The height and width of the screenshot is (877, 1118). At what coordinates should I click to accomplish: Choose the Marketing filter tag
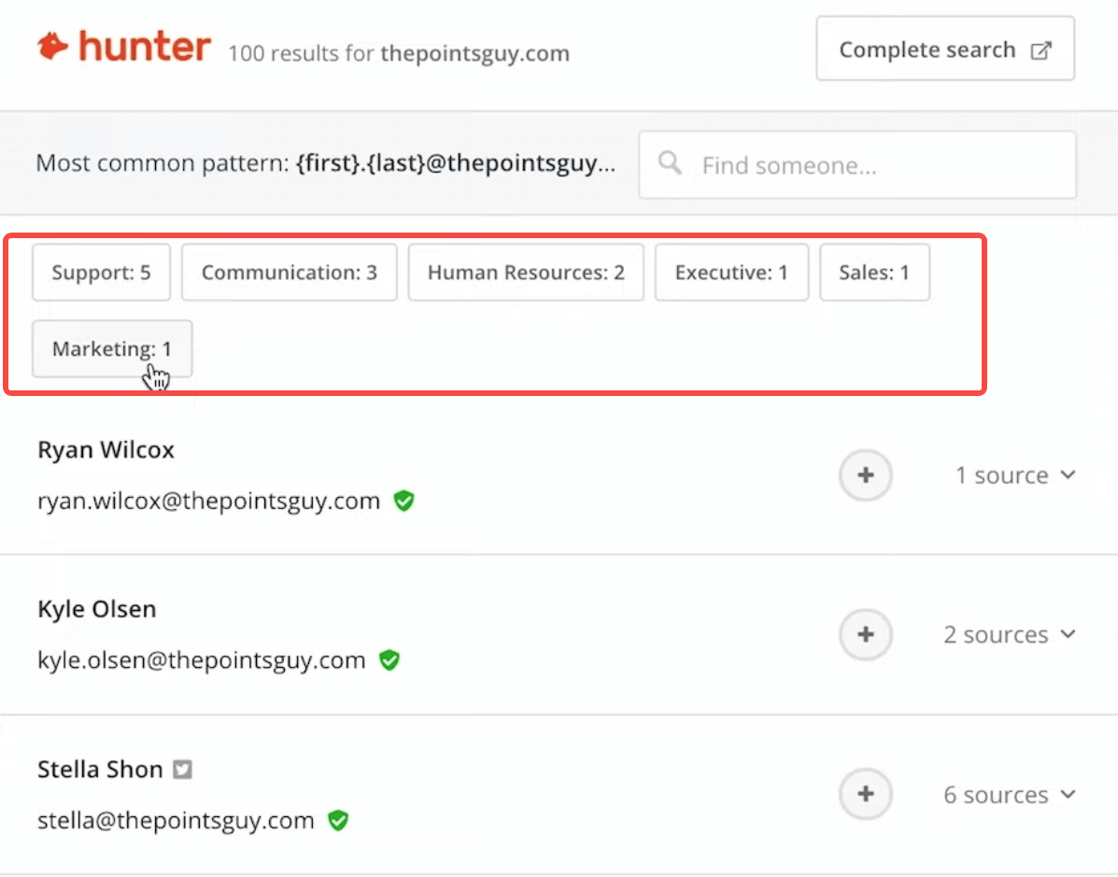point(112,348)
